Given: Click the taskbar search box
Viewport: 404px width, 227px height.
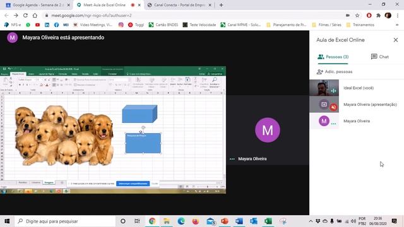Looking at the screenshot, I should (64, 221).
